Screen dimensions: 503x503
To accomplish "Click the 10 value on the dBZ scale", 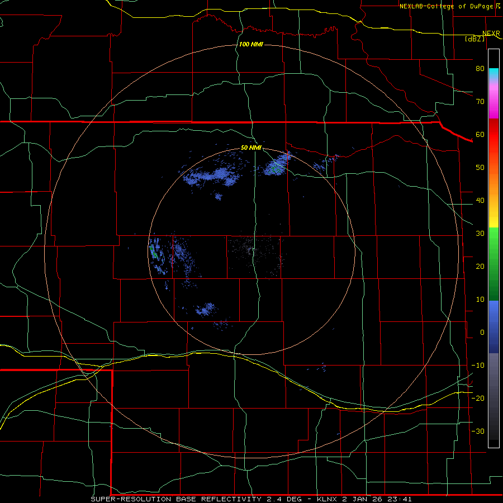I will [x=480, y=300].
